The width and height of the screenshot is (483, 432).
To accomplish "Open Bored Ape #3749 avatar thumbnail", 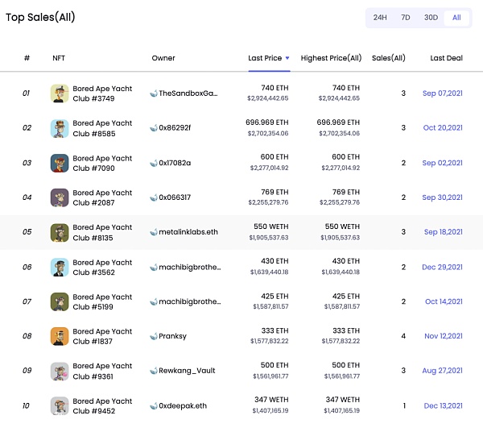I will tap(60, 93).
